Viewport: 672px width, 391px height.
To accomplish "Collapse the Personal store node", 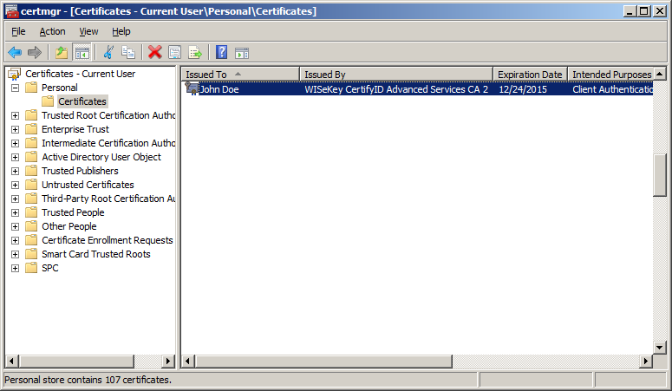I will coord(15,88).
